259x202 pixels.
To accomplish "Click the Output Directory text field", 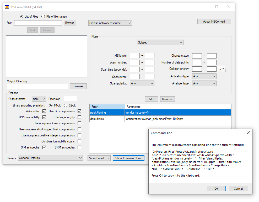I will (x=37, y=86).
